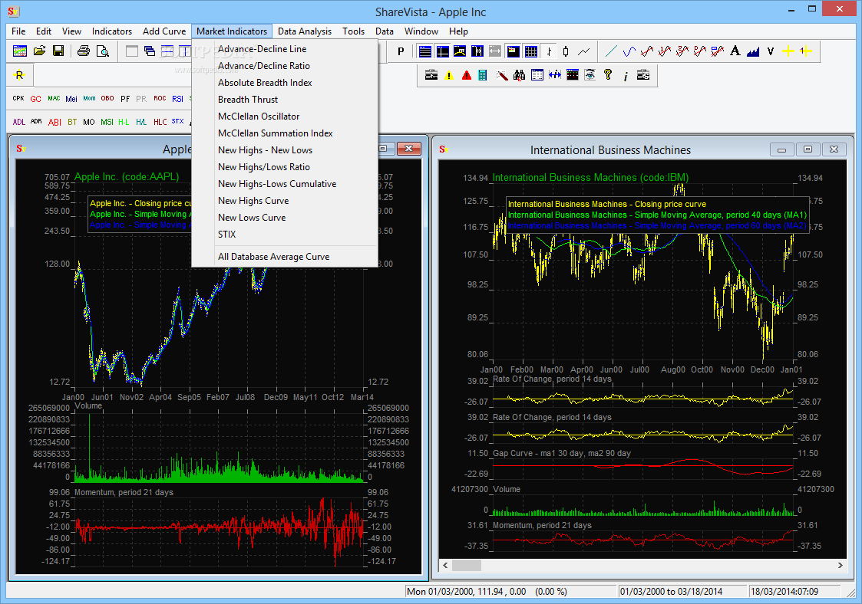Click the first briefcase portfolio icon
This screenshot has height=604, width=862.
pos(431,75)
